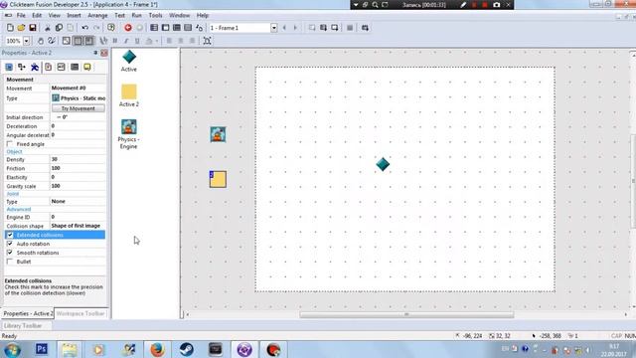Toggle the Auto rotation checkbox

(10, 244)
